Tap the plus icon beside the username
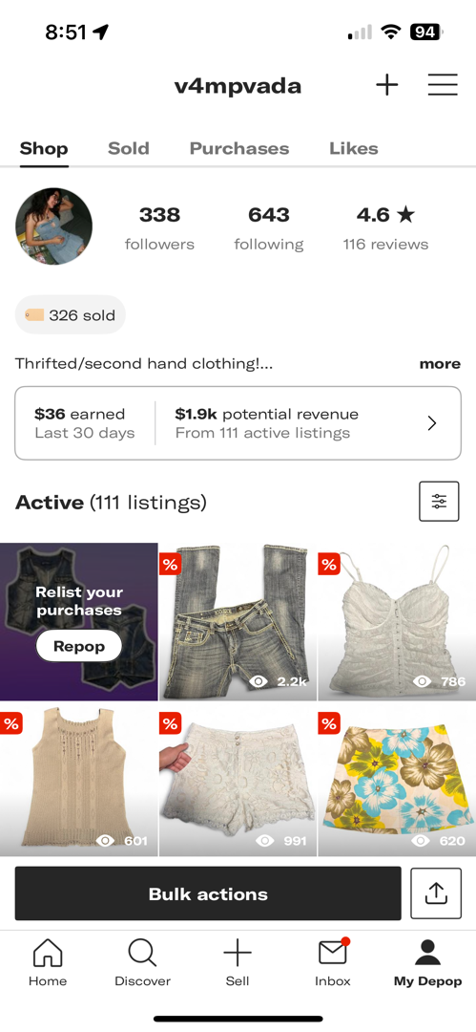This screenshot has width=476, height=1032. pyautogui.click(x=386, y=85)
